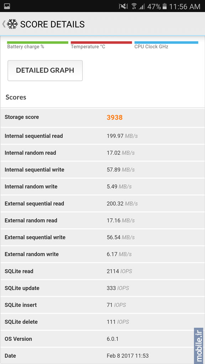
Task: Tap the PCMark snowflake logo icon
Action: [x=12, y=24]
